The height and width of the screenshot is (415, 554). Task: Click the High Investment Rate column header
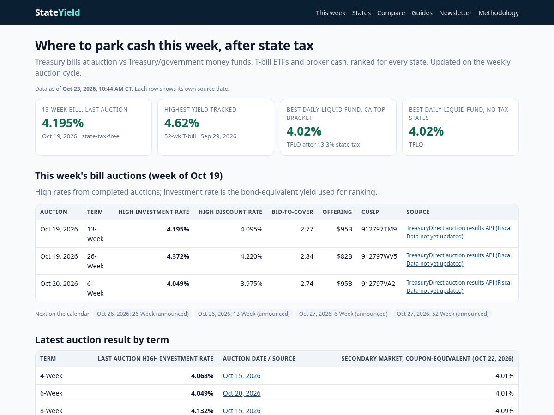[154, 212]
